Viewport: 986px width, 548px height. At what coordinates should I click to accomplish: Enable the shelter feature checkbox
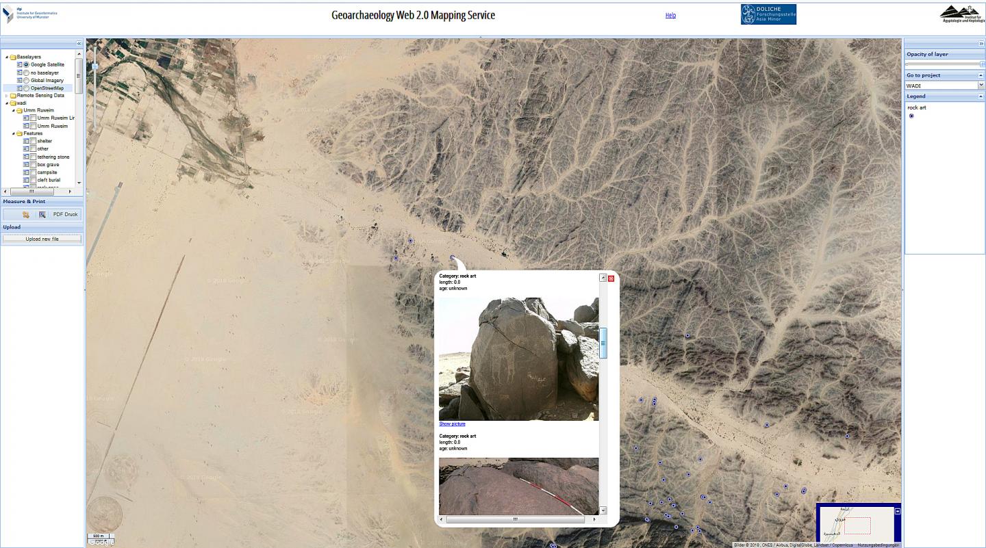pos(33,141)
